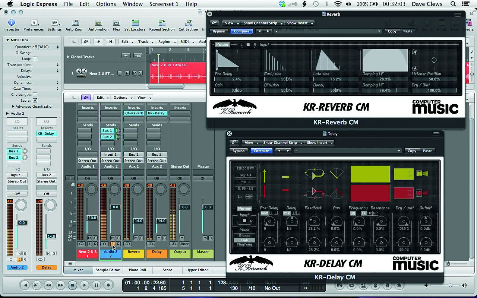Switch to the Sample Editor tab

click(x=107, y=270)
